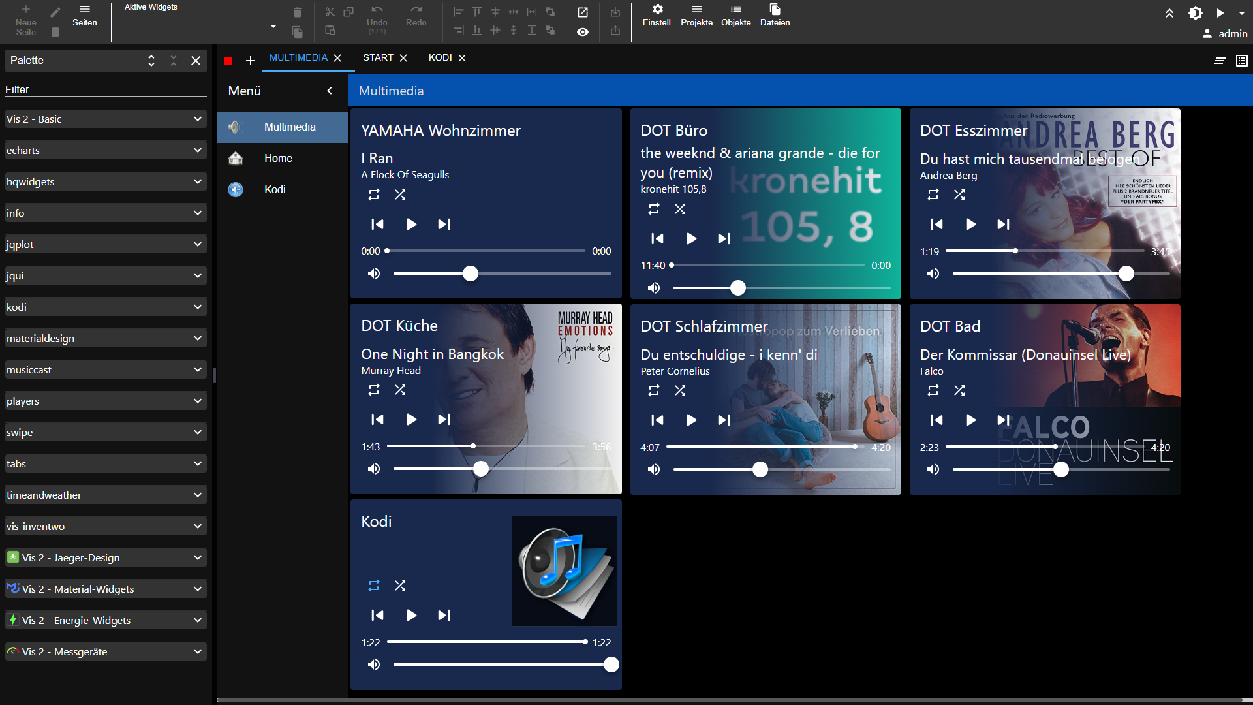The width and height of the screenshot is (1253, 705).
Task: Open the admin user icon
Action: (1207, 33)
